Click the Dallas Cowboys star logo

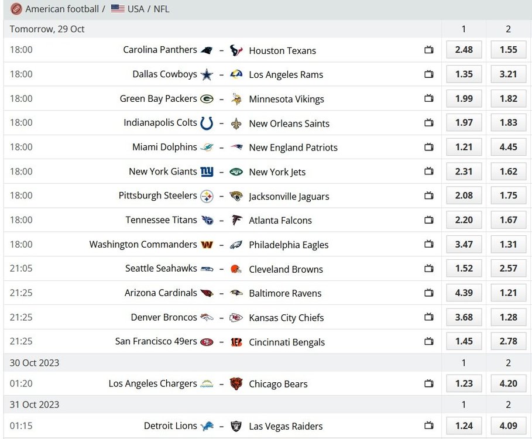tap(207, 74)
